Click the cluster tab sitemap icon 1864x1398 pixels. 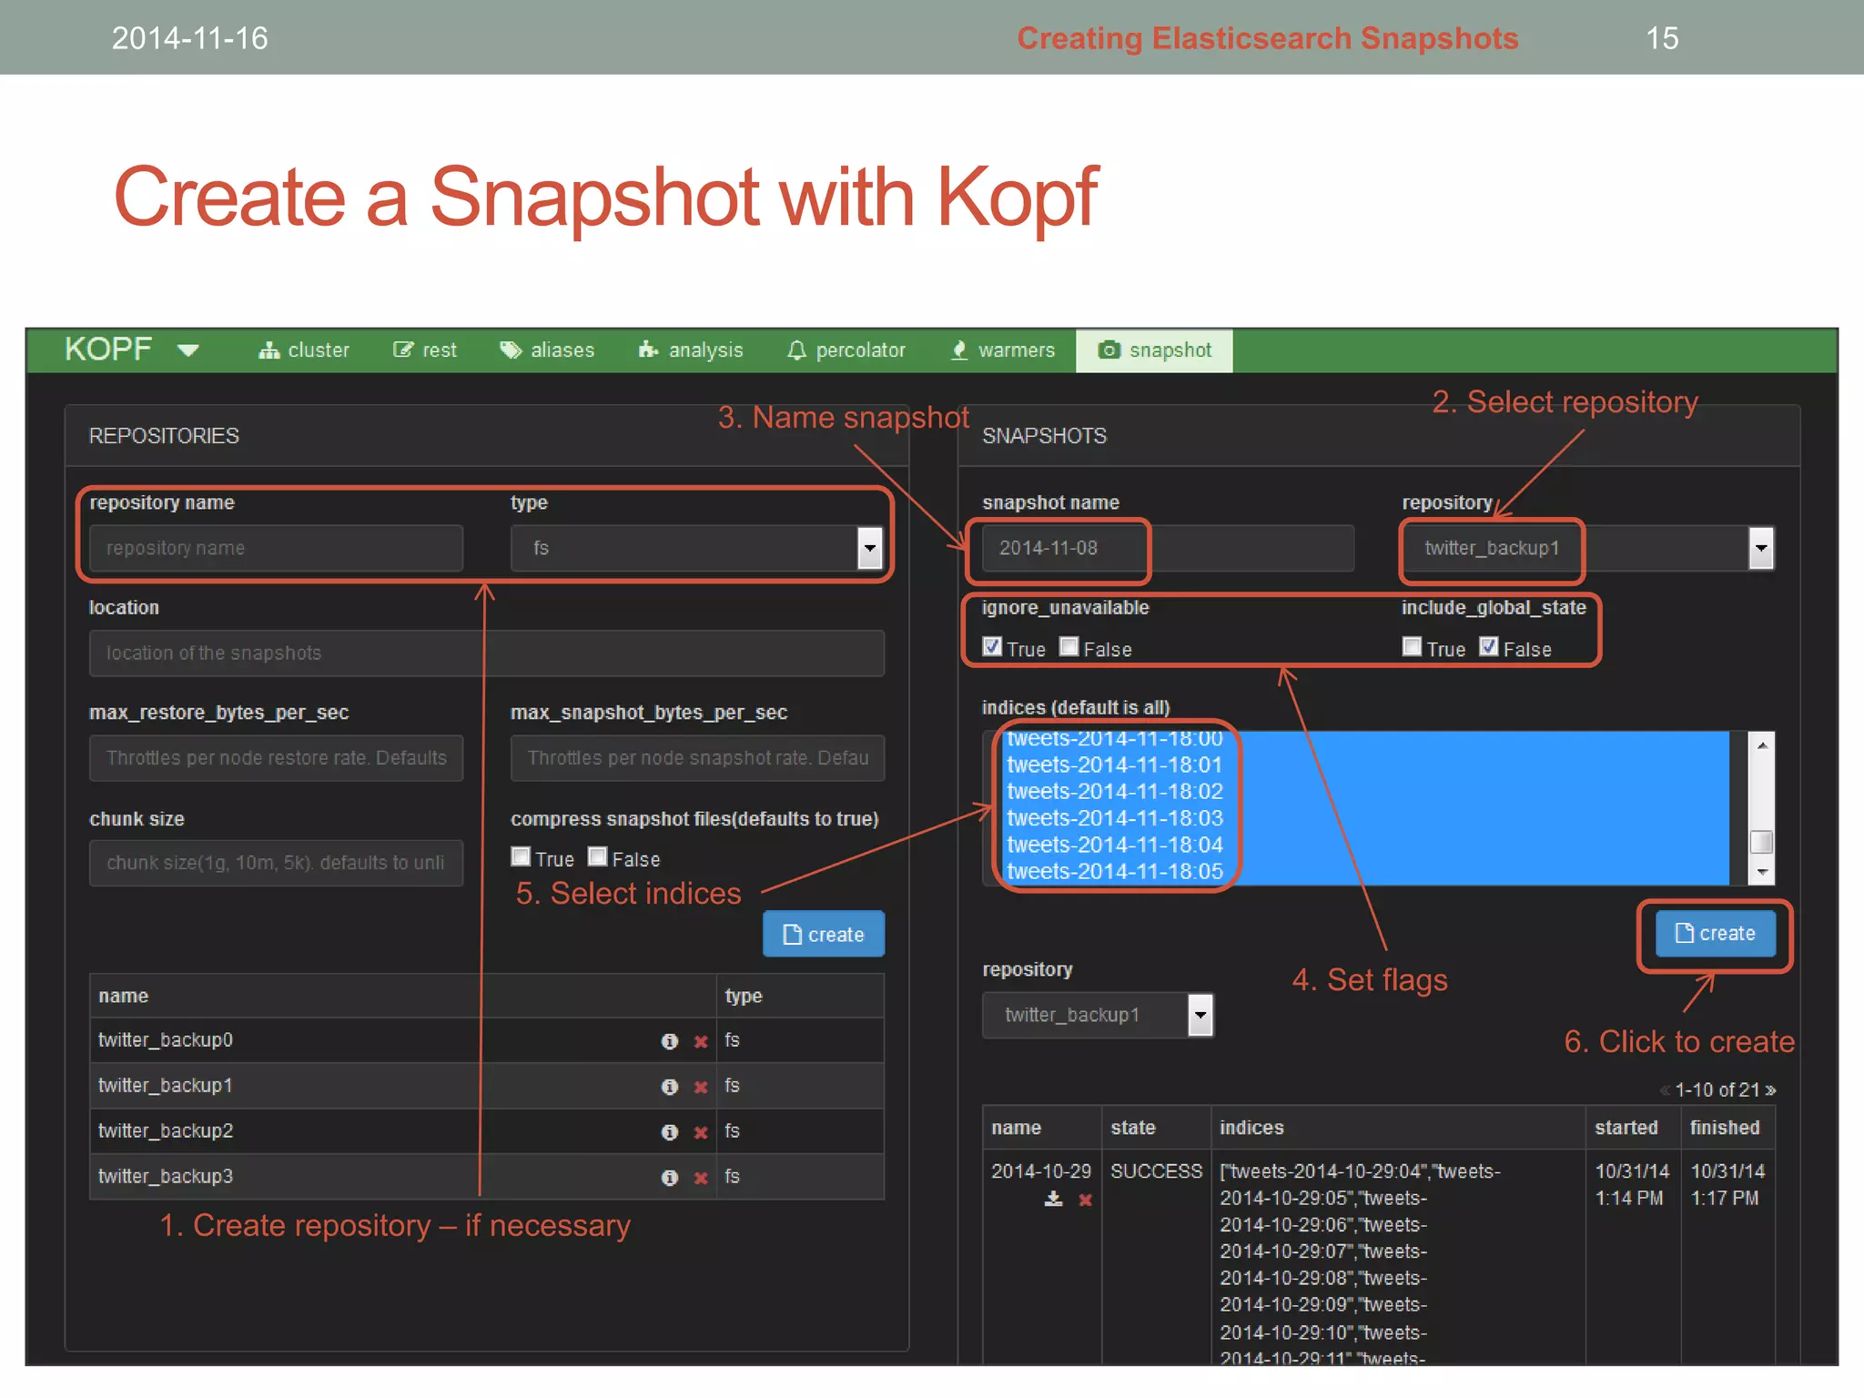(x=268, y=350)
